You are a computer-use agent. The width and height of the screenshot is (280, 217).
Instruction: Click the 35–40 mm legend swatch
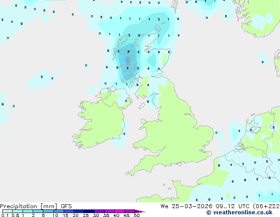click(x=110, y=211)
